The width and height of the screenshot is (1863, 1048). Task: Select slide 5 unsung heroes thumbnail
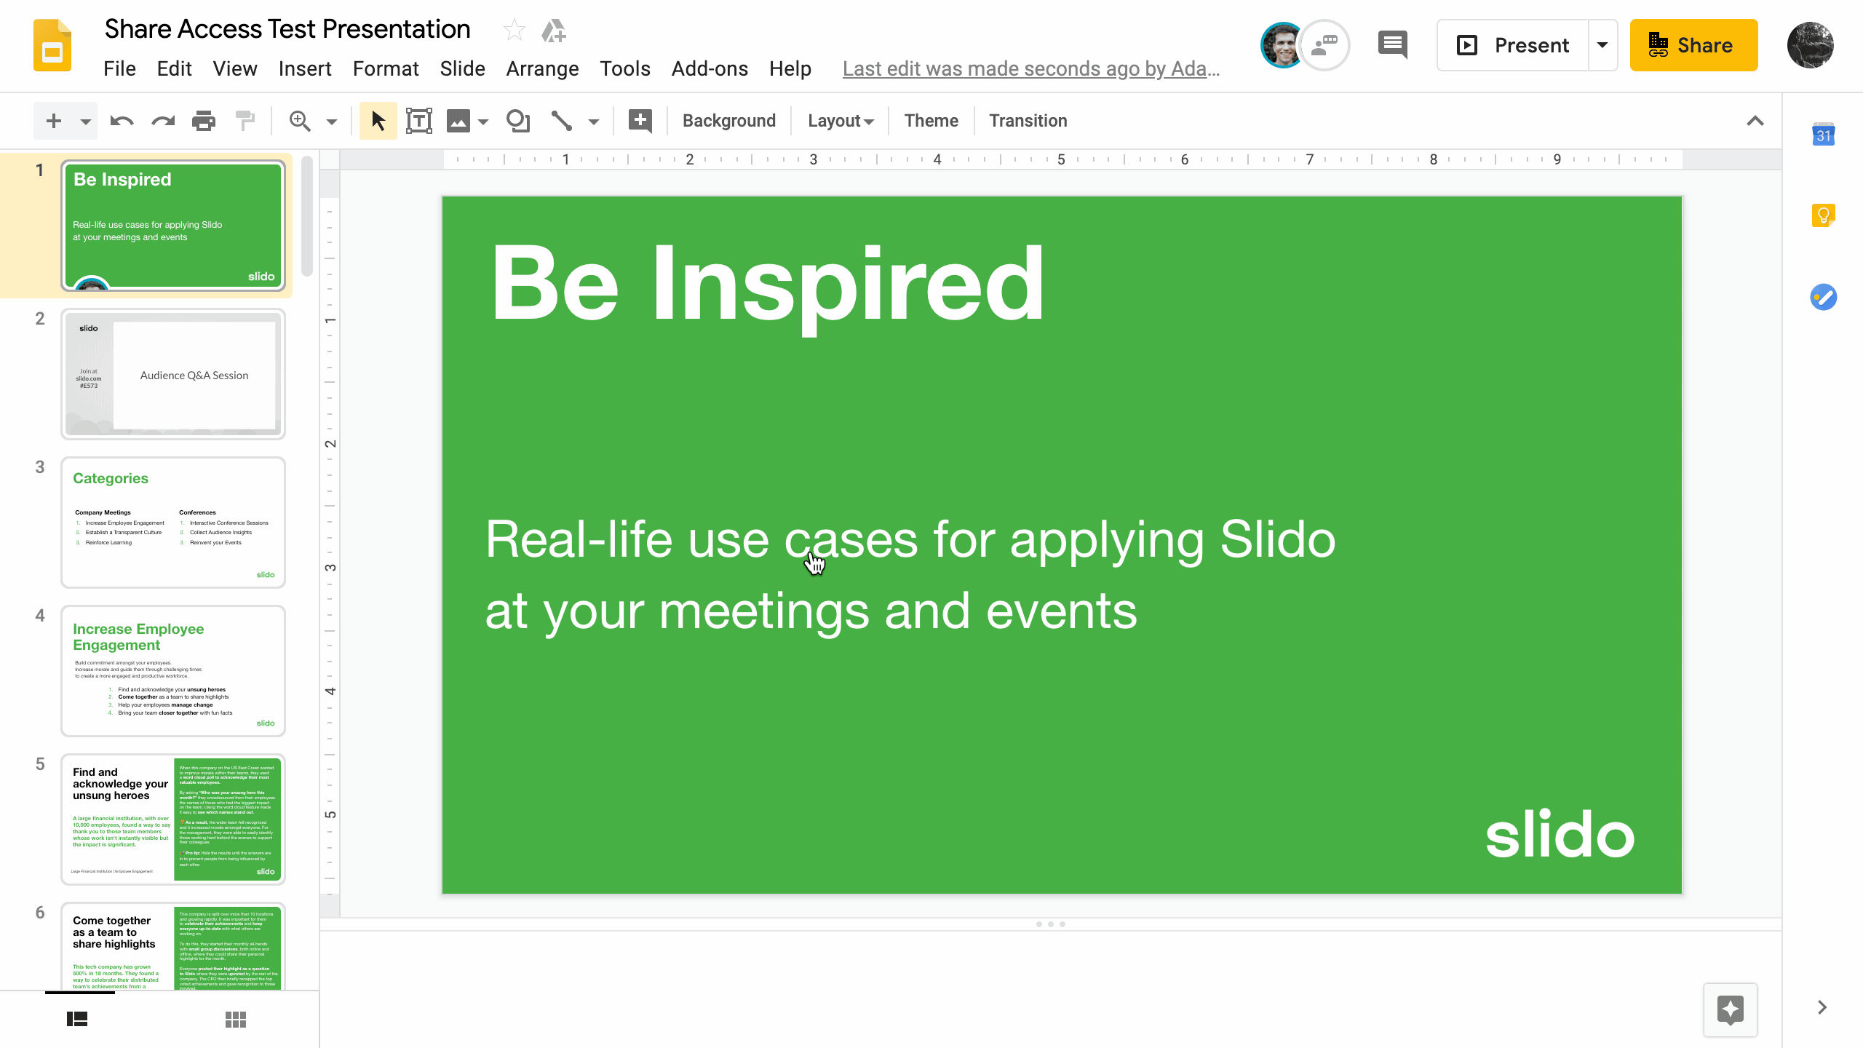[173, 819]
